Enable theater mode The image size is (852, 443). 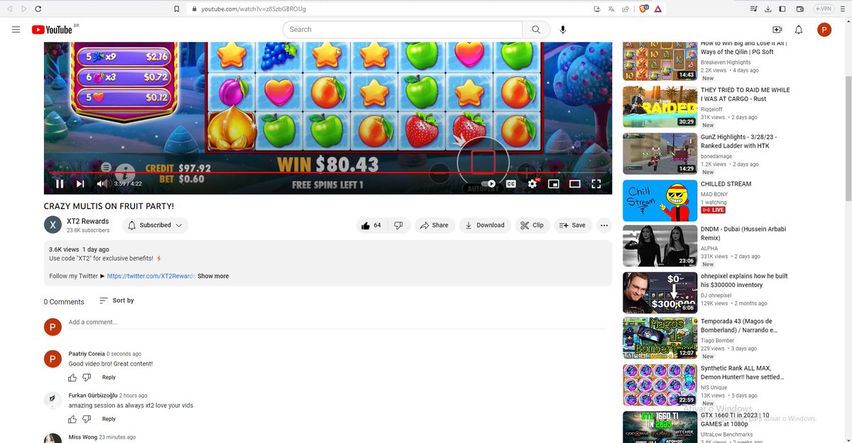click(x=575, y=184)
